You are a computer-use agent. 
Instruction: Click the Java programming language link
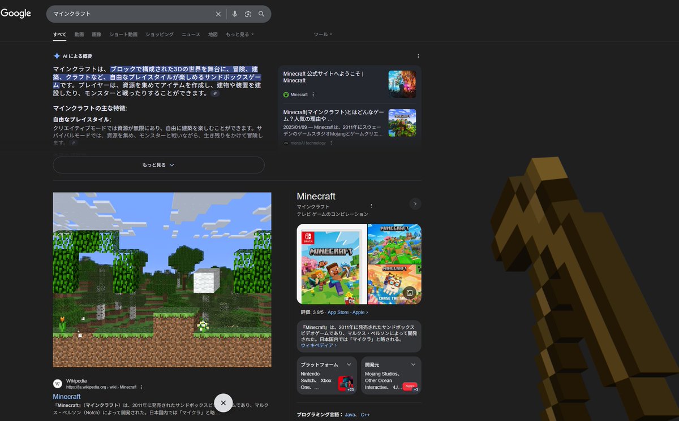pyautogui.click(x=351, y=415)
